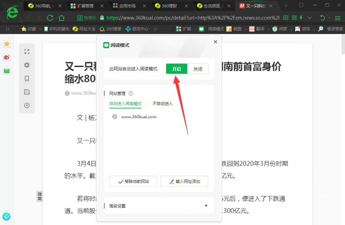Open the 网银 dropdown arrow
345x225 pixels.
tap(291, 29)
